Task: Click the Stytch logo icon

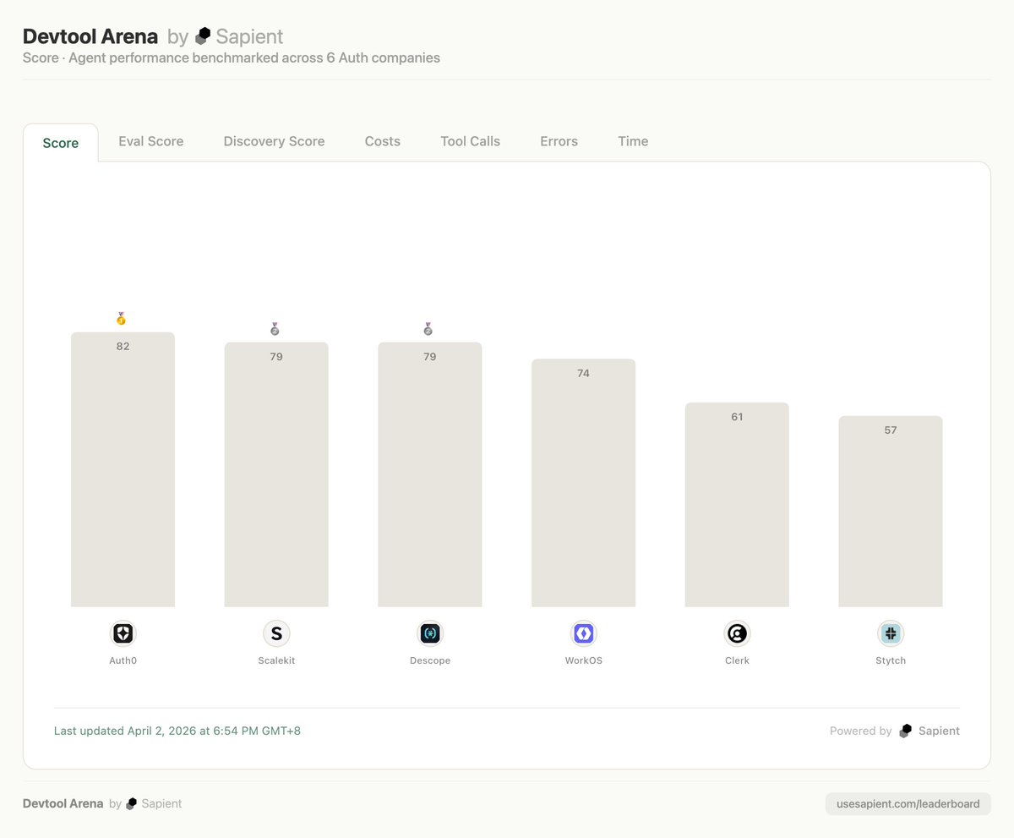Action: 891,633
